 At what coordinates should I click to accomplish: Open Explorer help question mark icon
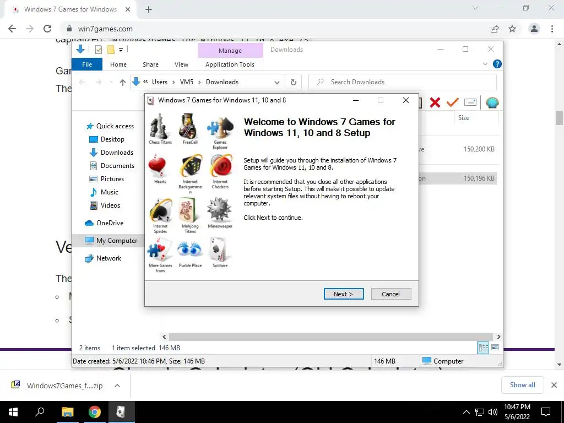pos(497,64)
